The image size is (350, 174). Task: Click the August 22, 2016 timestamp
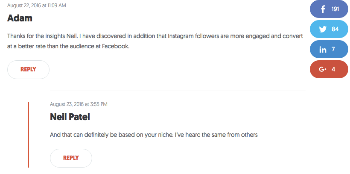37,6
